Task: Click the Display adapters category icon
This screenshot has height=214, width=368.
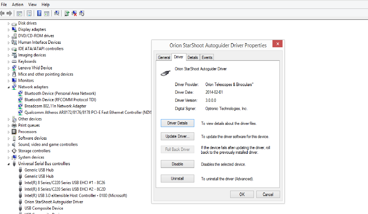Action: (14, 30)
